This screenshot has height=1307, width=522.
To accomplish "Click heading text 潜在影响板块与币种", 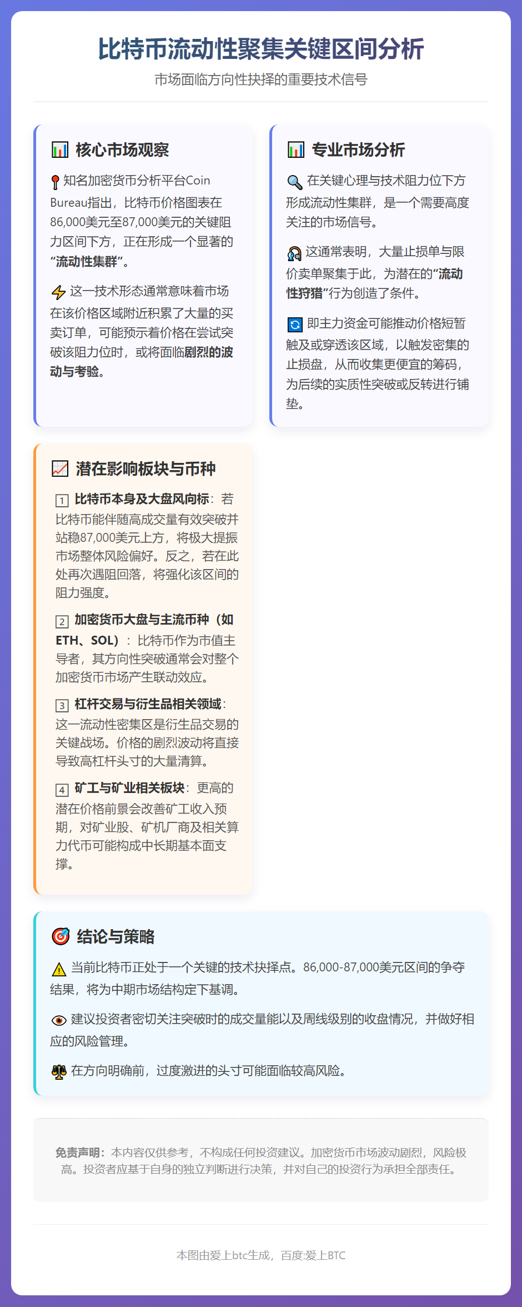I will point(145,468).
